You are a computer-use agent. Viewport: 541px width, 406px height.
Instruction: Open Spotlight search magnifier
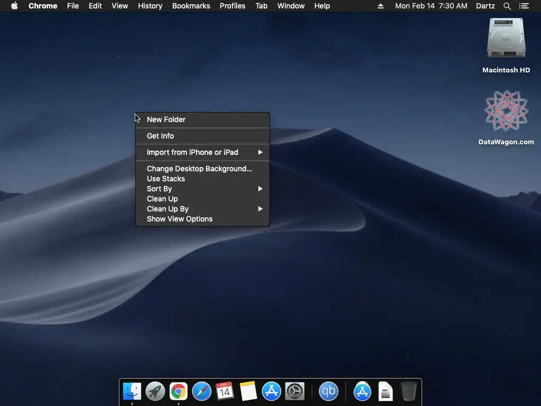[507, 6]
